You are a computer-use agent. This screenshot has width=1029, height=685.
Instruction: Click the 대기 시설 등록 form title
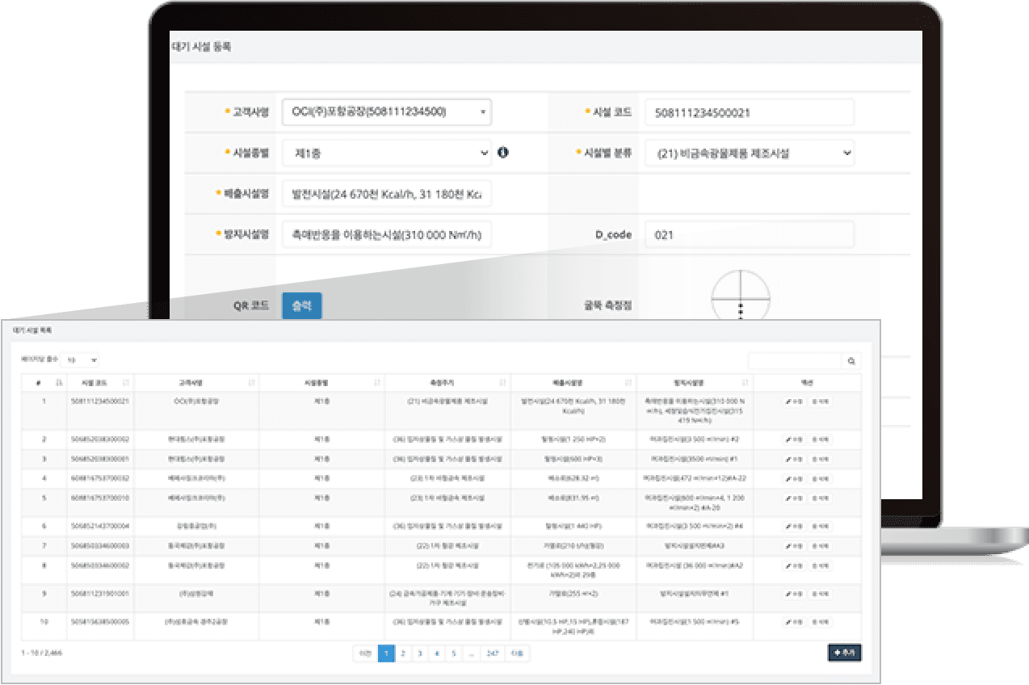(201, 48)
